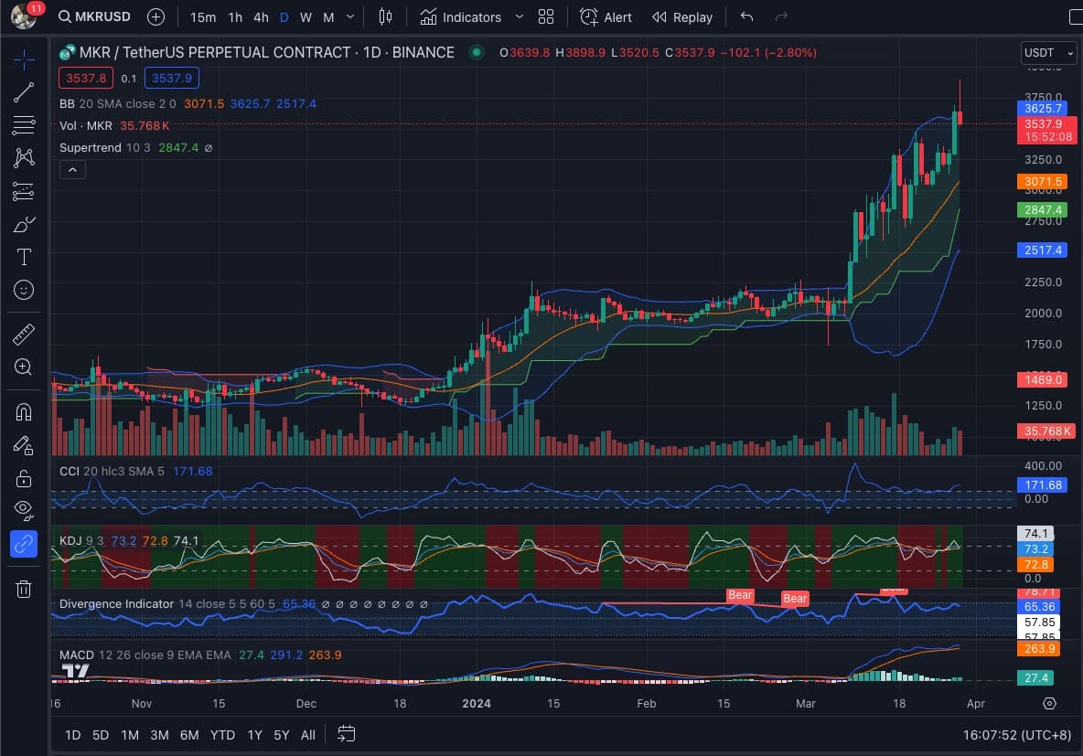Open the Zoom In tool

pyautogui.click(x=24, y=367)
